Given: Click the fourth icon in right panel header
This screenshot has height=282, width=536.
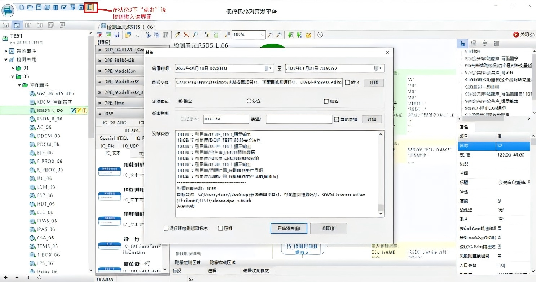Looking at the screenshot, I should 496,44.
